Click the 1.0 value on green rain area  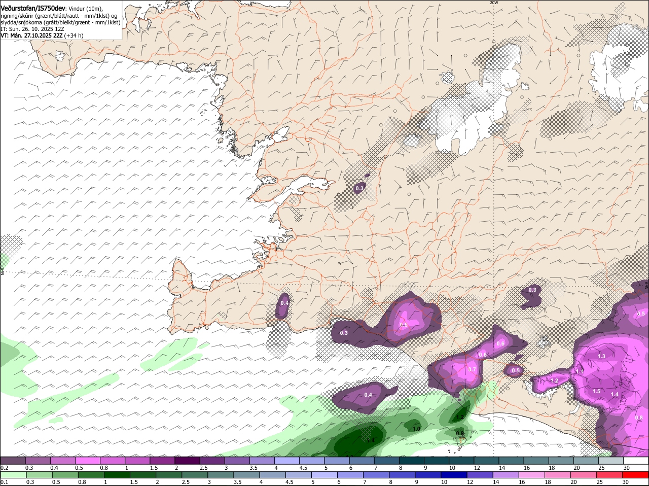[x=416, y=429]
